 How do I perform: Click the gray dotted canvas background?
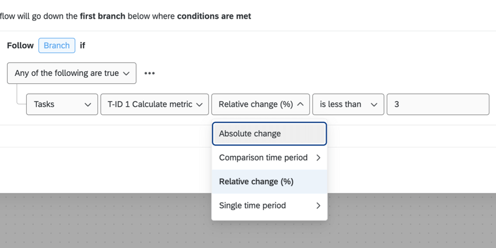point(105,222)
